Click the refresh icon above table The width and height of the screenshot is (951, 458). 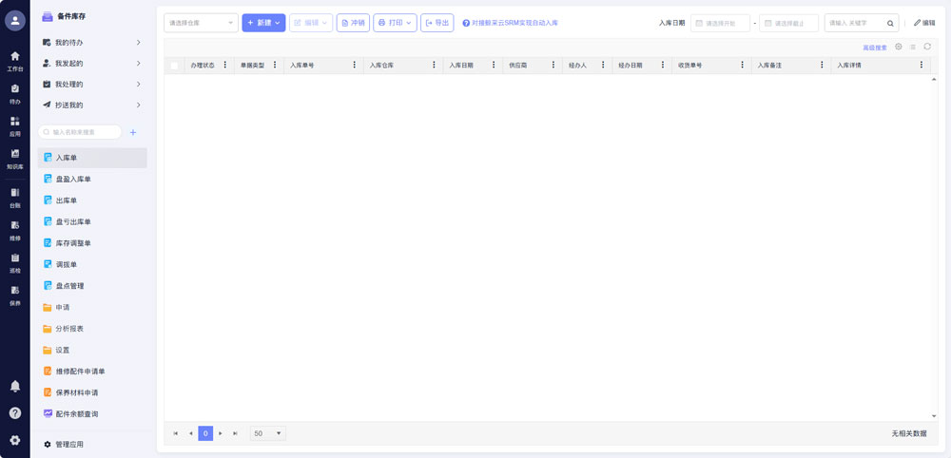click(x=927, y=47)
